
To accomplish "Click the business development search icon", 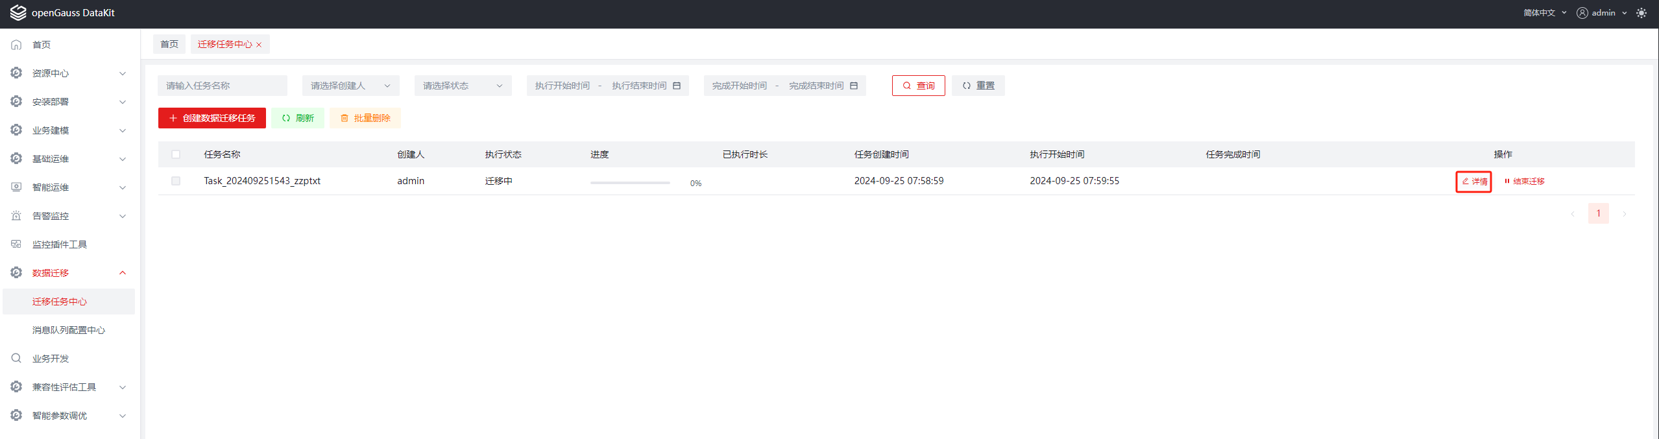I will pyautogui.click(x=17, y=359).
